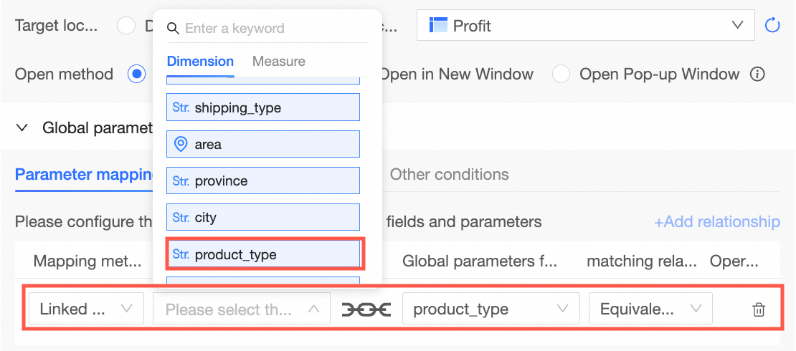Viewport: 796px width, 351px height.
Task: Click the refresh icon beside Profit dropdown
Action: (x=772, y=26)
